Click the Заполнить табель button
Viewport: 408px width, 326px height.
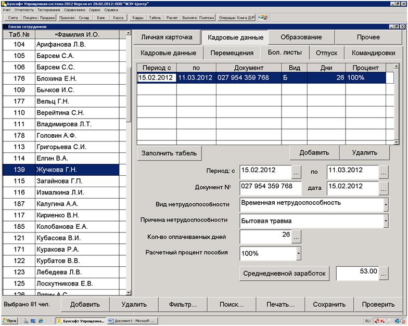coord(169,153)
